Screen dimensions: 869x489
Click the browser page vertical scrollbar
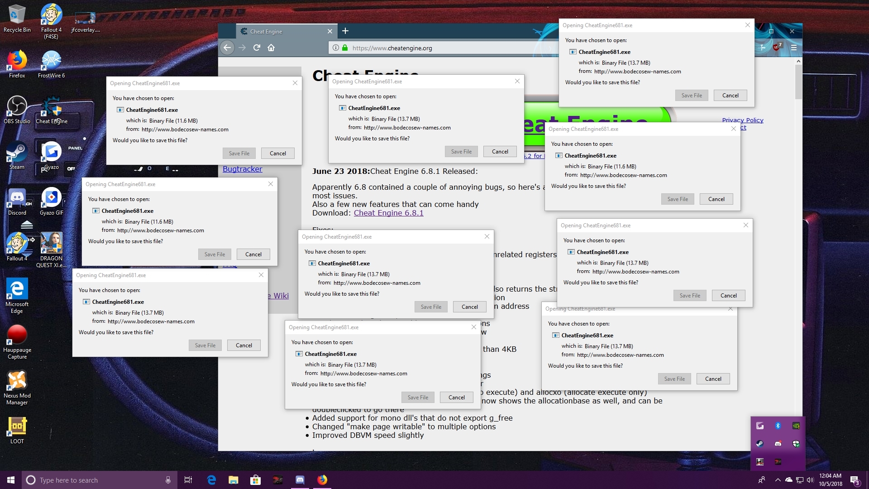[x=798, y=81]
